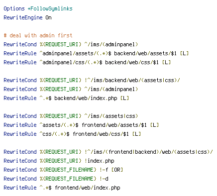The width and height of the screenshot is (217, 196).
Task: Click the backend/web/css/$1 substitution text
Action: click(132, 62)
